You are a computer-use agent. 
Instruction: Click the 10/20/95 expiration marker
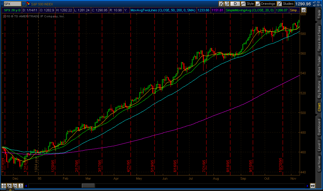tap(281, 165)
